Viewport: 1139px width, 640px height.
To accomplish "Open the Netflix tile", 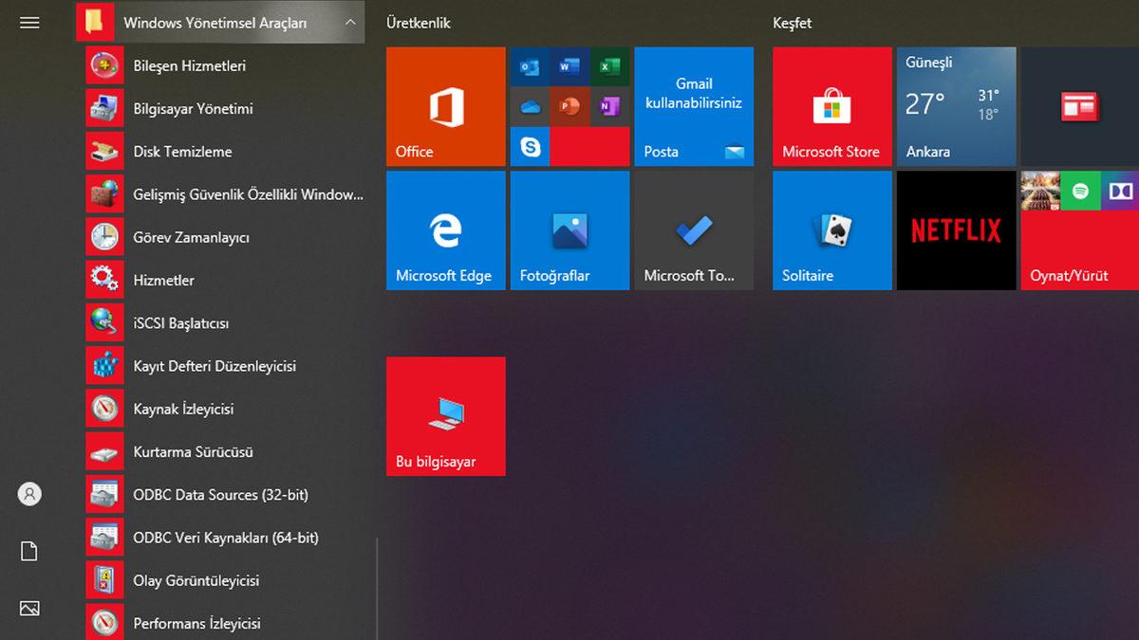I will click(x=955, y=229).
